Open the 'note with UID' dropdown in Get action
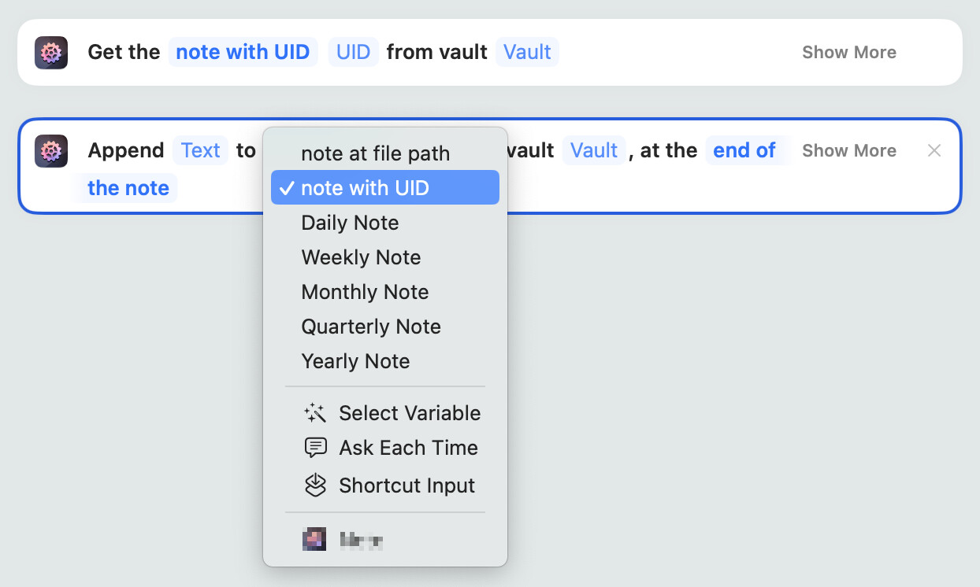980x587 pixels. (x=243, y=53)
